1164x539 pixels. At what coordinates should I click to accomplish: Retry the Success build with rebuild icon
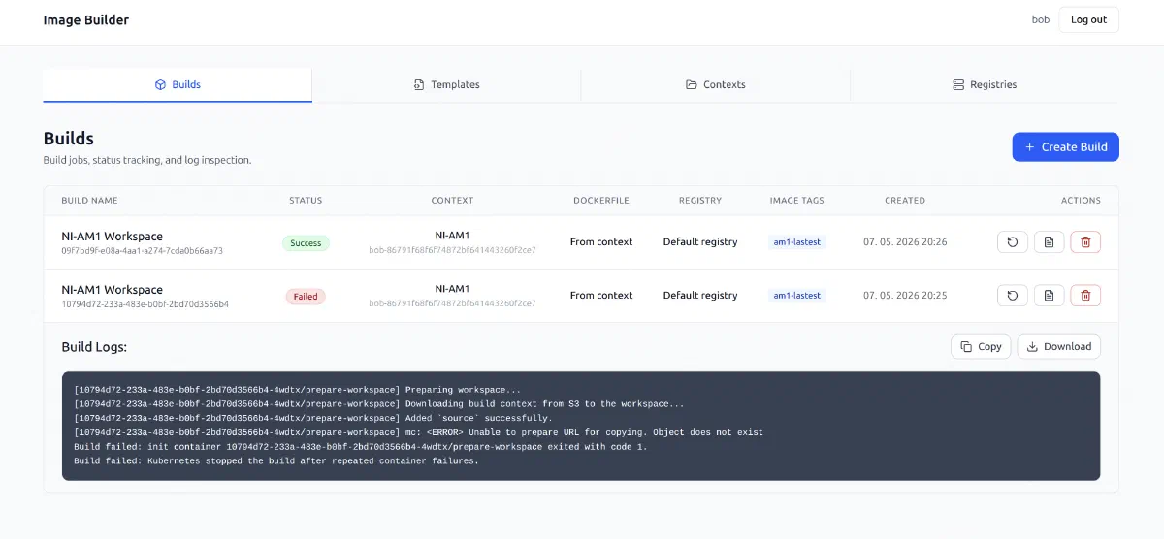click(1013, 242)
